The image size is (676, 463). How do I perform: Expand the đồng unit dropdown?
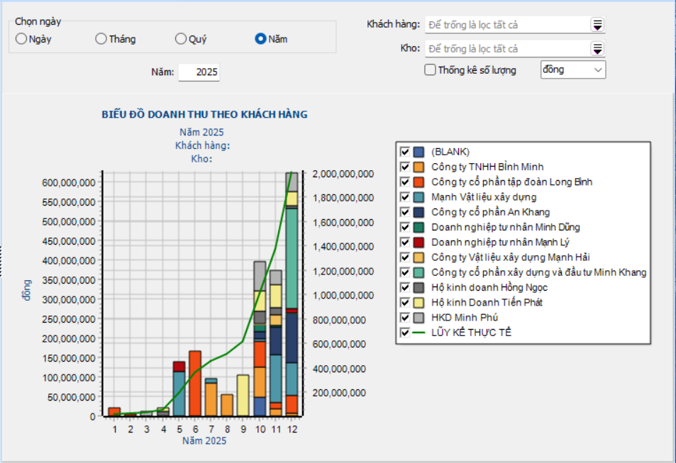pyautogui.click(x=598, y=69)
